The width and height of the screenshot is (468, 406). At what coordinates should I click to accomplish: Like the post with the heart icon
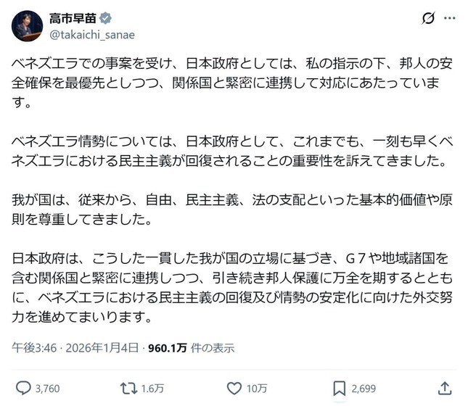click(231, 388)
